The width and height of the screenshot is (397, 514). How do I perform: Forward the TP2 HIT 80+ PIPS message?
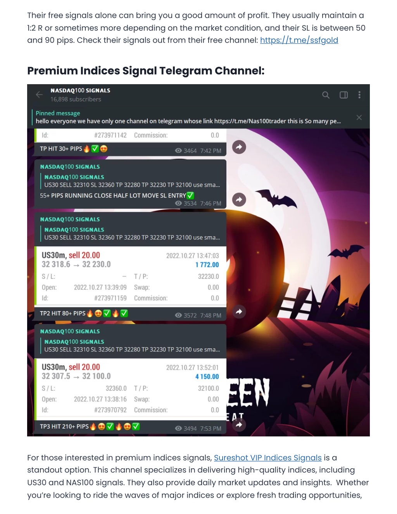click(x=239, y=312)
